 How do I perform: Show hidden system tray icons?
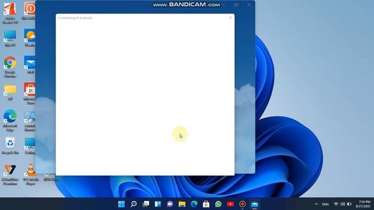point(316,204)
